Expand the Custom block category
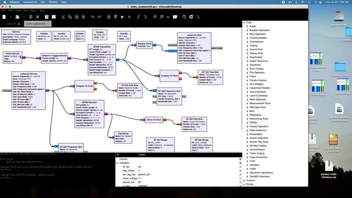The height and width of the screenshot is (198, 352). point(244,180)
